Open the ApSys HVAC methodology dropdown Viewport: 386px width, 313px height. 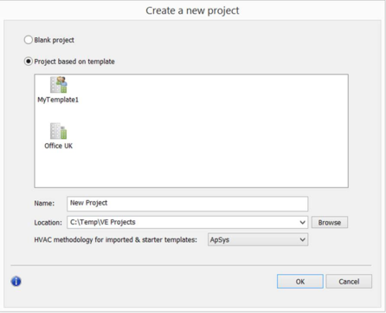(x=258, y=239)
